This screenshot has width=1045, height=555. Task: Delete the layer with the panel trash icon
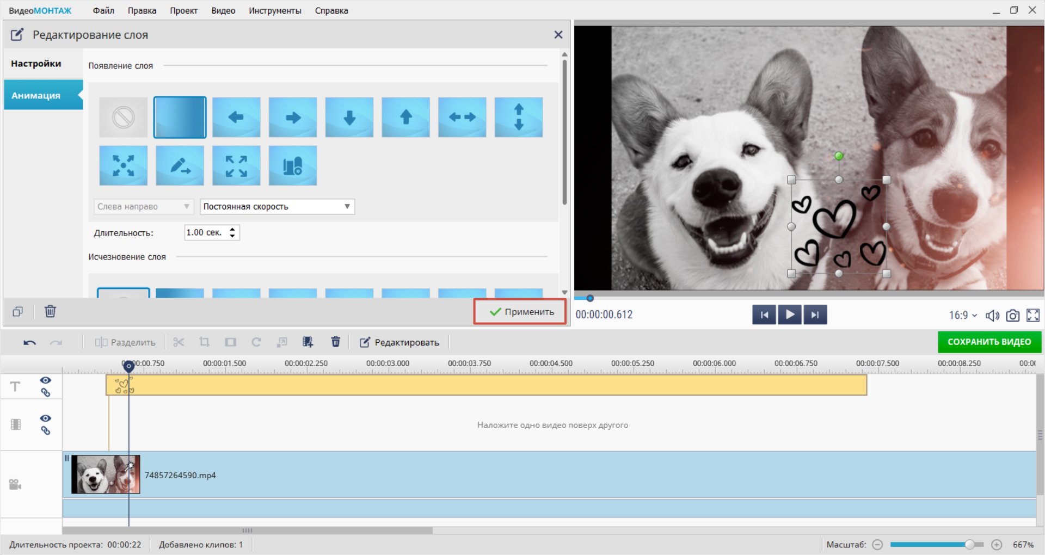click(50, 311)
